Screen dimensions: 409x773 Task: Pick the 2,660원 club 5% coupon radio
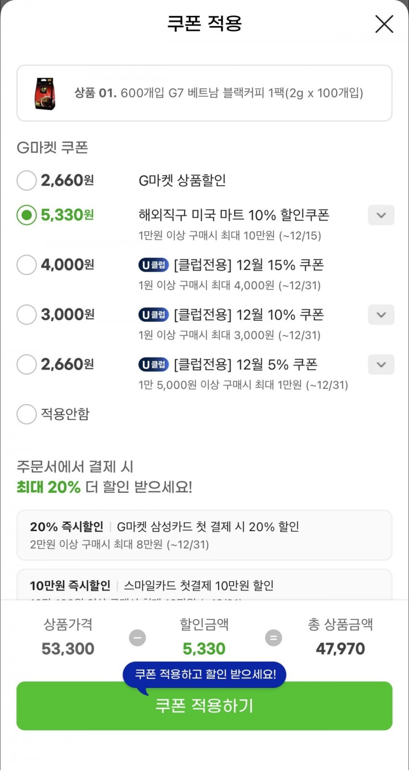pyautogui.click(x=26, y=365)
